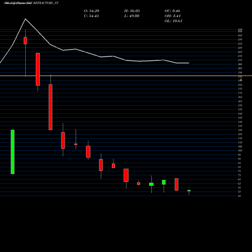
Task: Select the high value H: 56.05
Action: (132, 11)
